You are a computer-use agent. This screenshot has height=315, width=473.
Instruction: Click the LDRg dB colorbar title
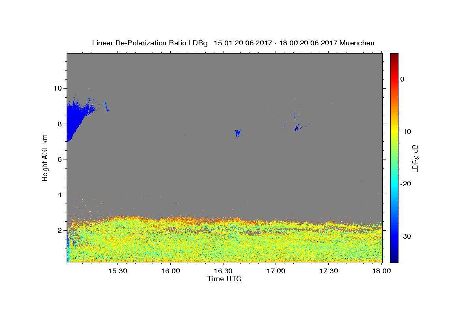click(x=415, y=158)
